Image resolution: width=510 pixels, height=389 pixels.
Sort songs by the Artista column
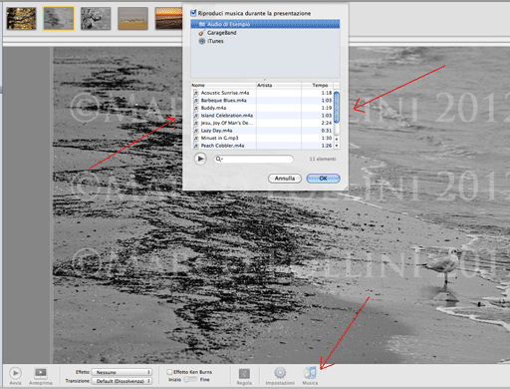279,85
